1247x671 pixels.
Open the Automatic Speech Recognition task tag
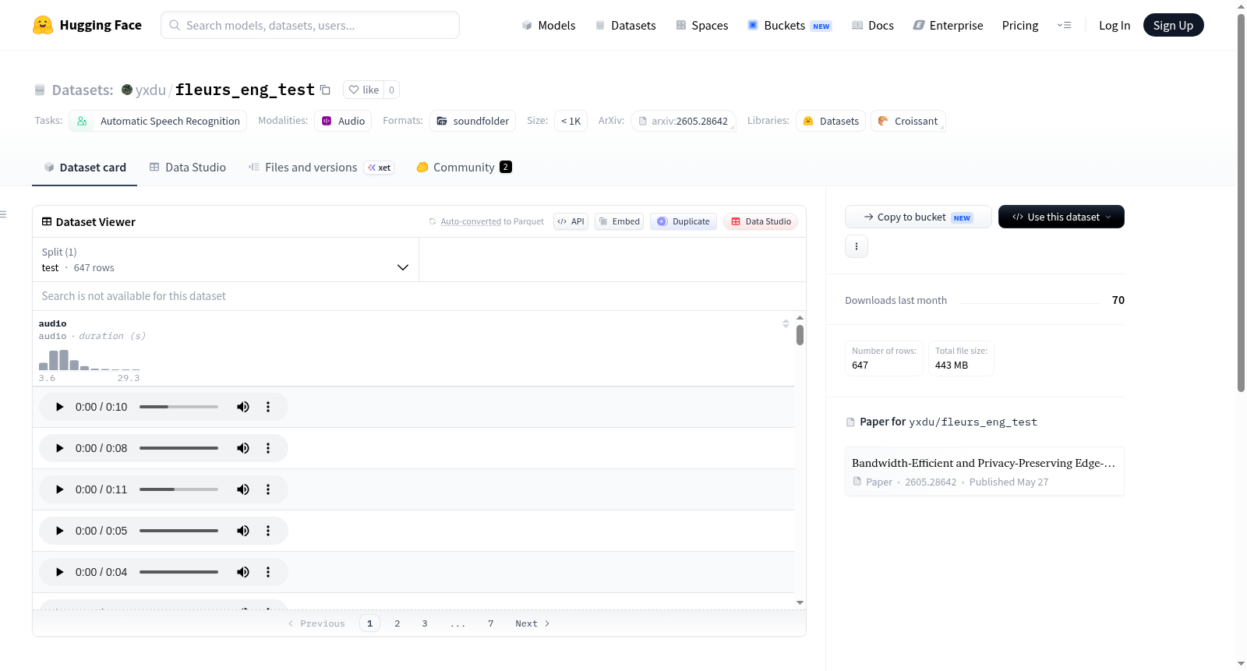click(x=158, y=121)
